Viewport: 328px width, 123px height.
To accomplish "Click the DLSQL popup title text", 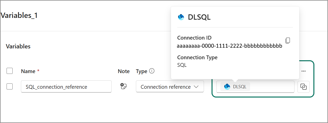I will (x=199, y=17).
